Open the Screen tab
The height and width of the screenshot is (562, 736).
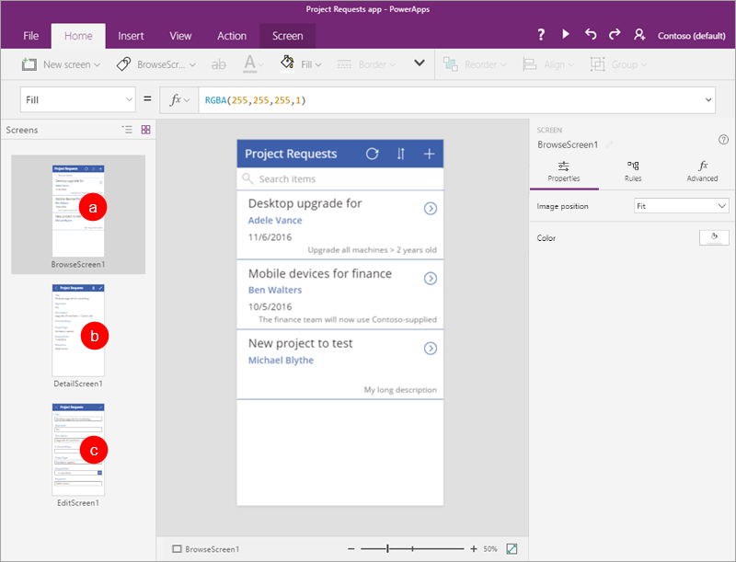pos(287,36)
